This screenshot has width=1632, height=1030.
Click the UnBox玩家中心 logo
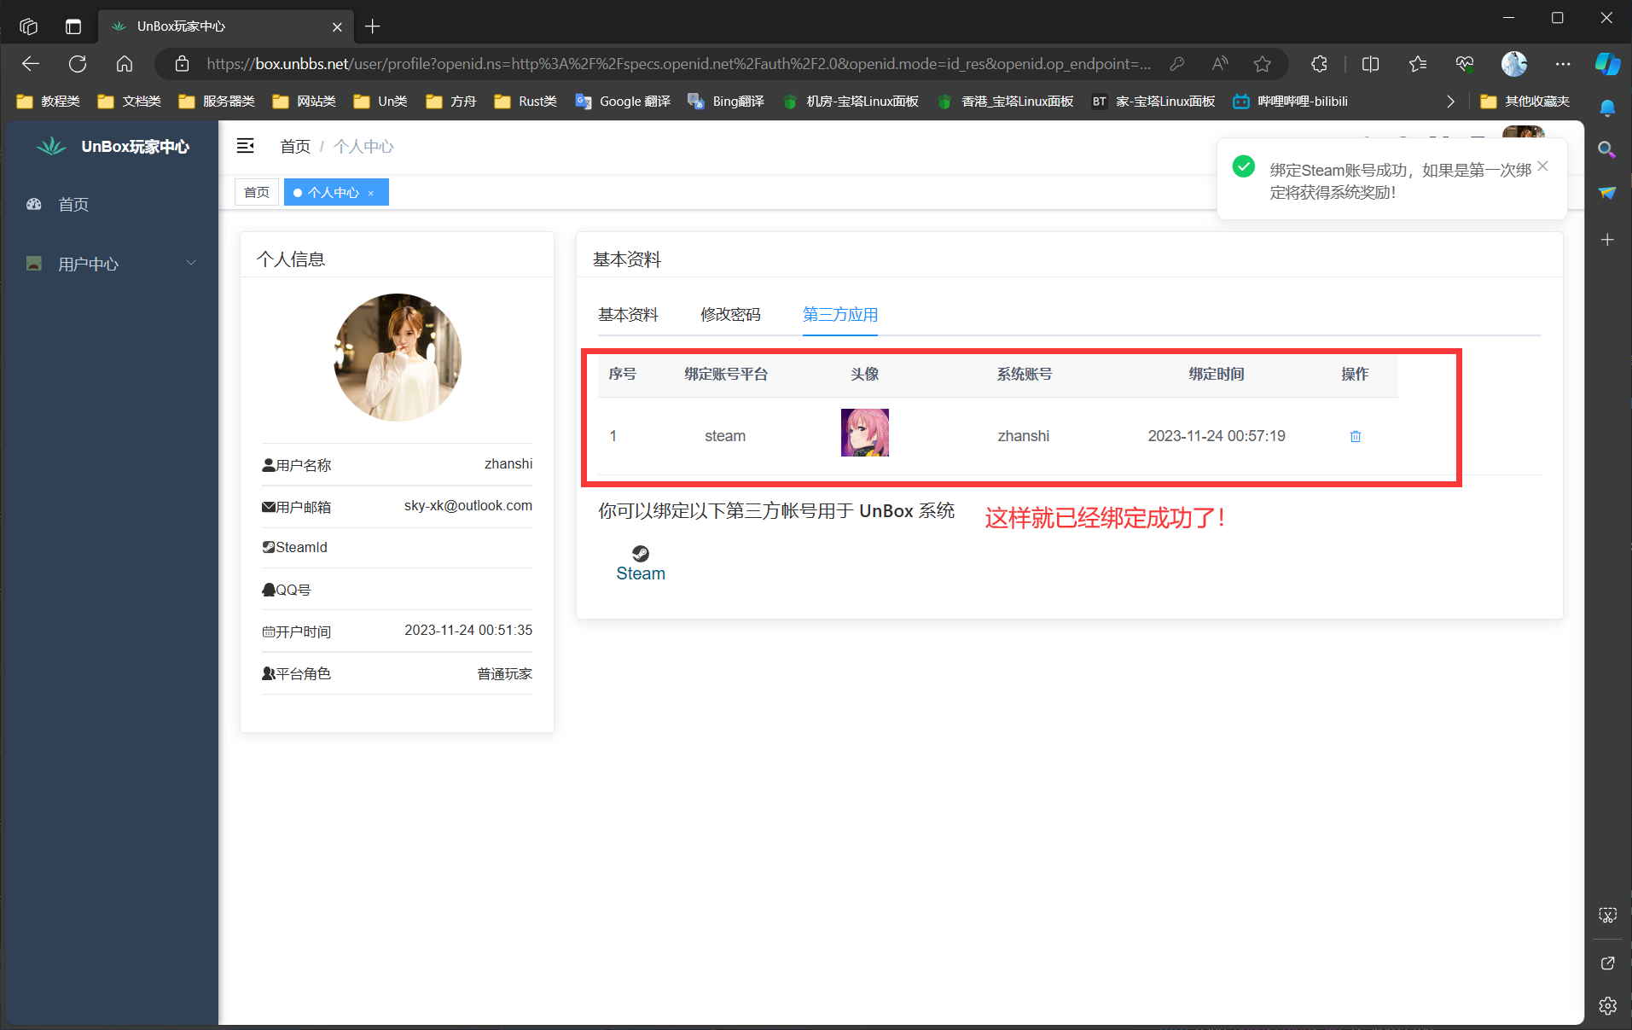(x=112, y=147)
